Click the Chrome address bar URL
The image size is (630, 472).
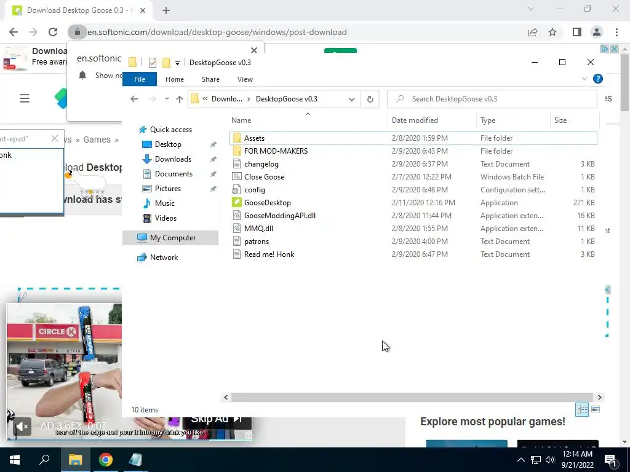point(217,32)
